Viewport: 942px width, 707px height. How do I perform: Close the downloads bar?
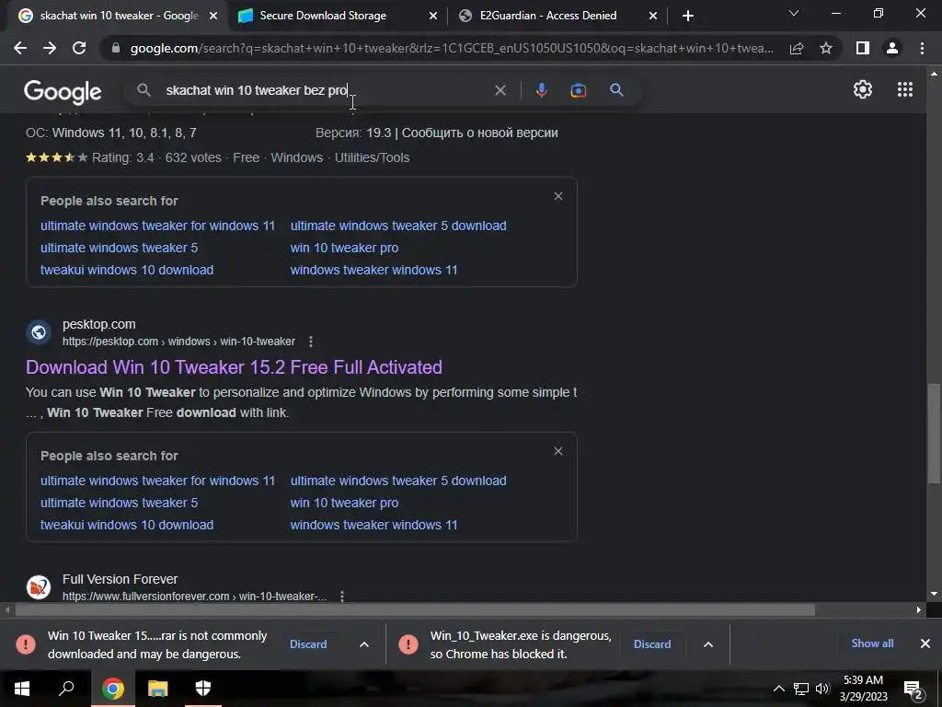925,643
